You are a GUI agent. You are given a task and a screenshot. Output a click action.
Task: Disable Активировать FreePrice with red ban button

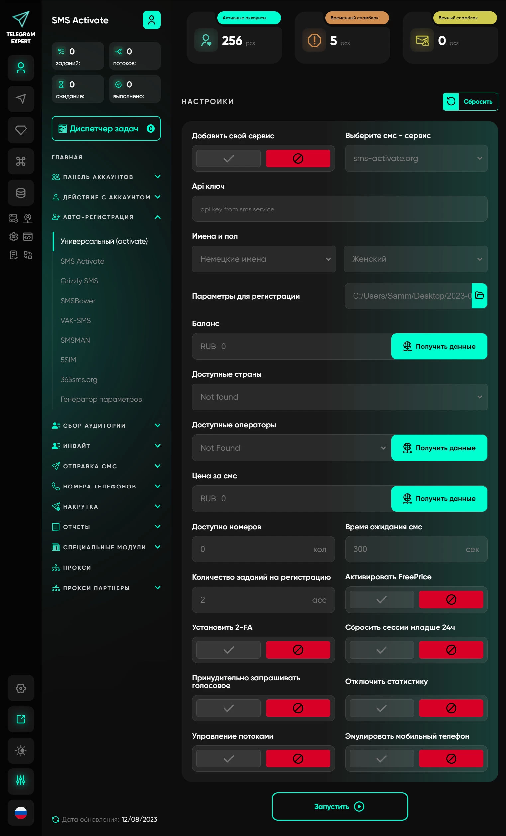[x=451, y=600]
